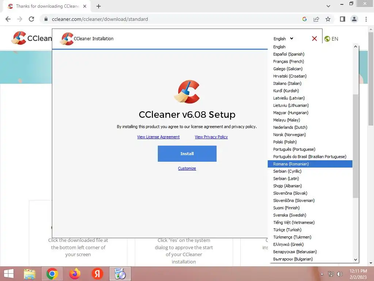The width and height of the screenshot is (374, 281).
Task: Open File Explorer from taskbar
Action: point(30,274)
